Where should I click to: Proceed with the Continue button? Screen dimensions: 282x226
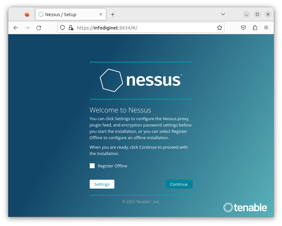pos(179,184)
